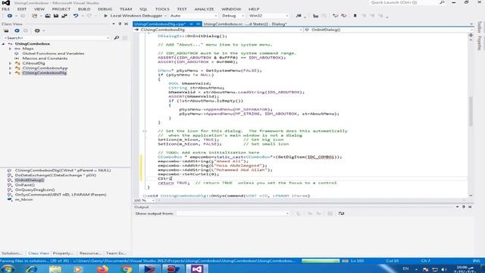
Task: Click the New Project toolbar icon
Action: [x=35, y=15]
